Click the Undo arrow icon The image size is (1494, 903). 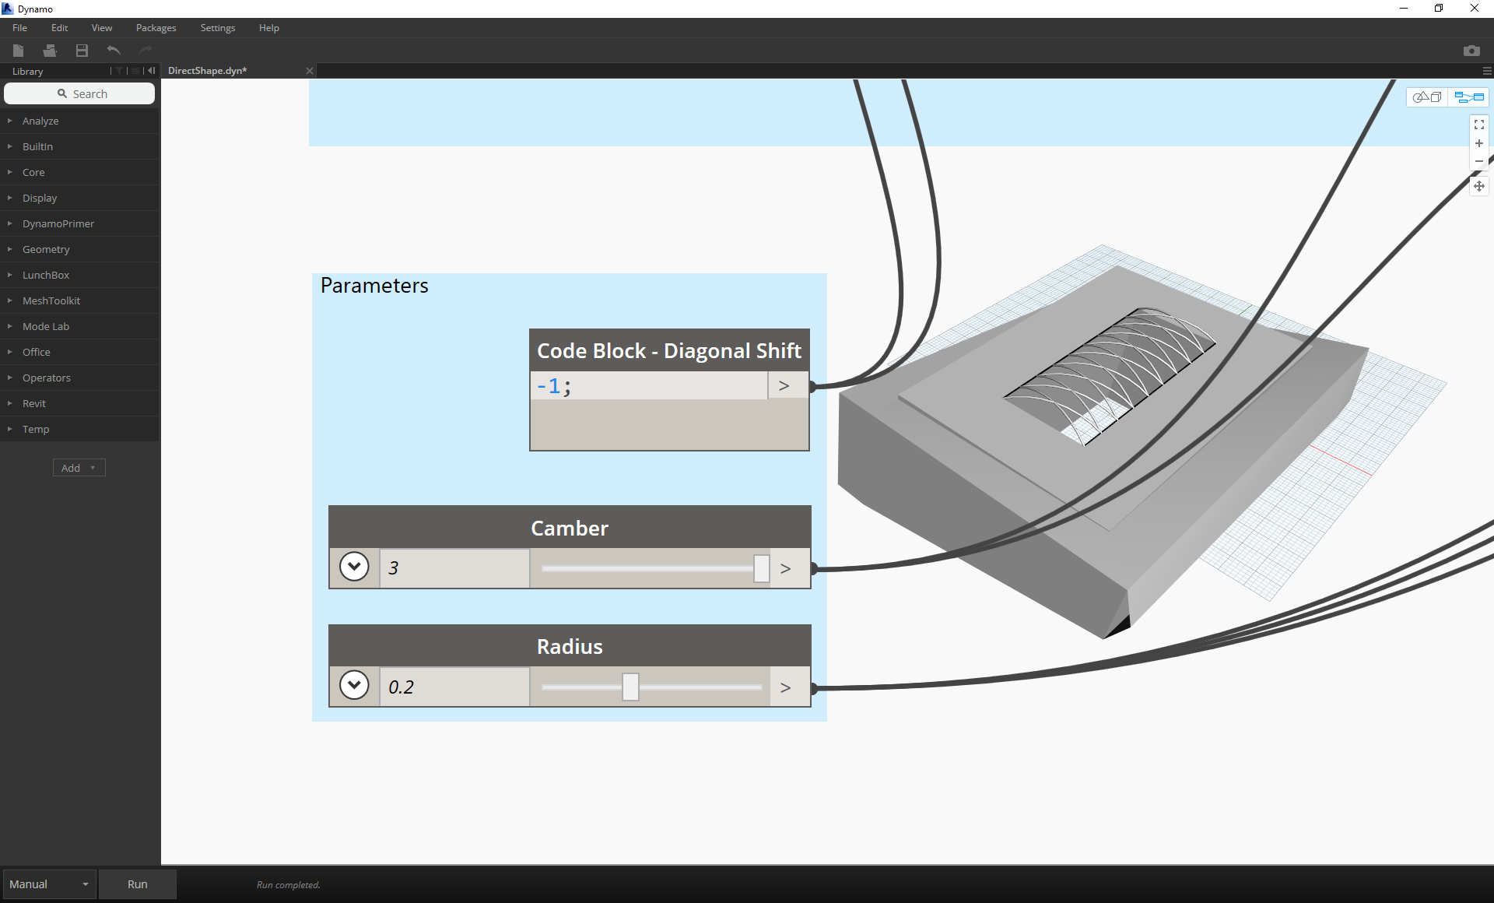tap(114, 51)
